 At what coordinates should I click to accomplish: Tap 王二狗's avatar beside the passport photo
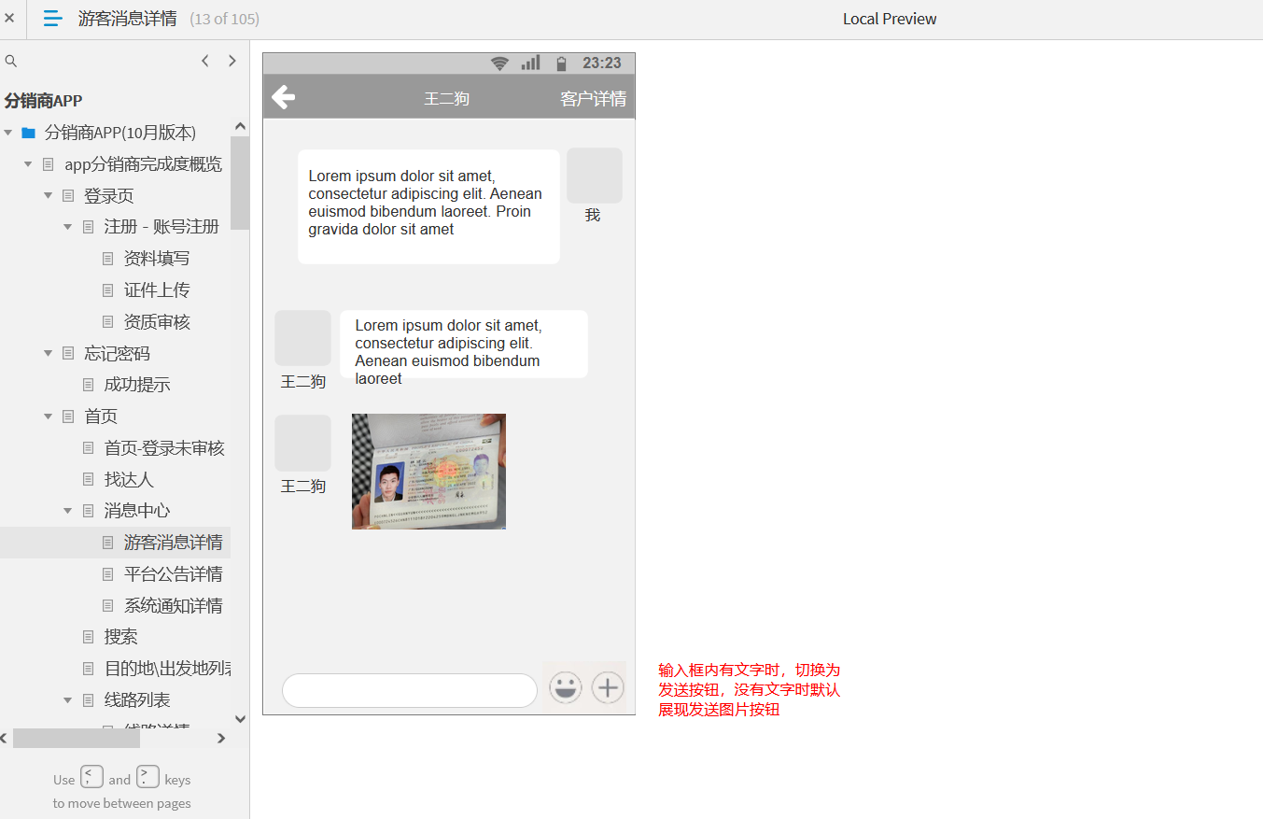[x=302, y=443]
